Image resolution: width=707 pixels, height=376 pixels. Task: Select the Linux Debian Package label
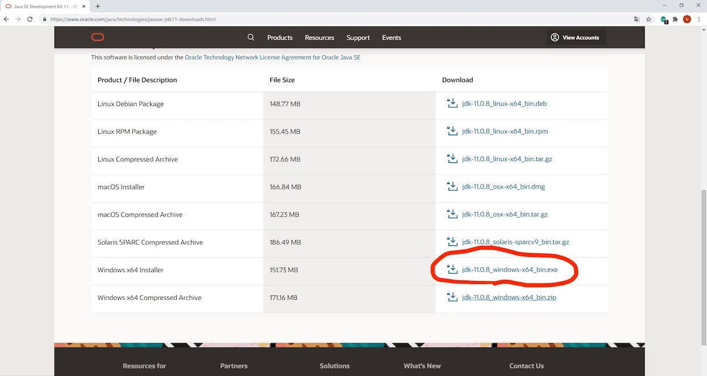click(x=131, y=104)
